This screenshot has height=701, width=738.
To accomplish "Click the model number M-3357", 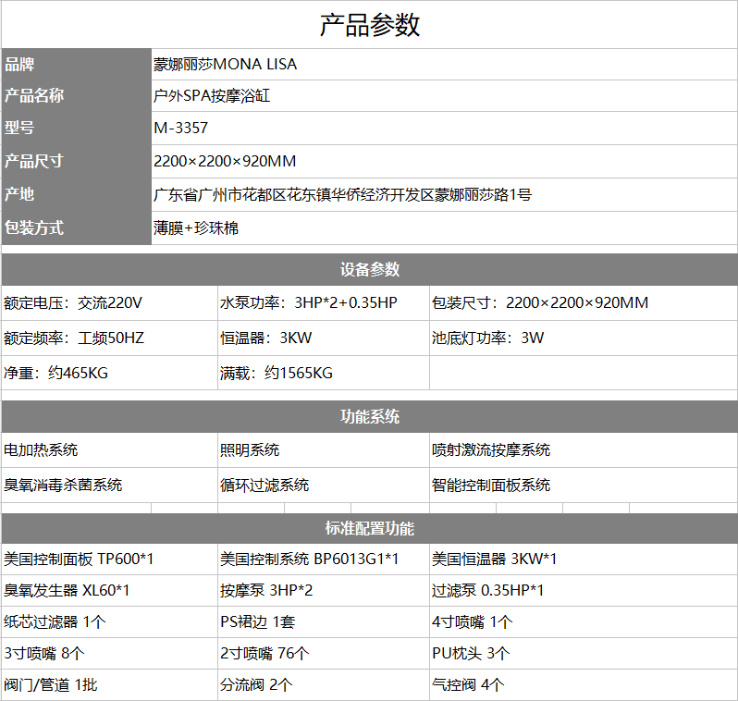I will click(x=180, y=129).
